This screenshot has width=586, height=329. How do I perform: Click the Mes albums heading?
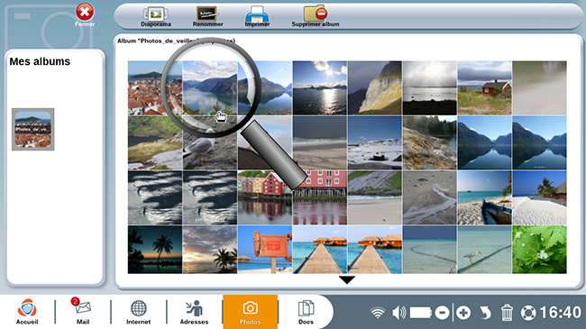(40, 61)
